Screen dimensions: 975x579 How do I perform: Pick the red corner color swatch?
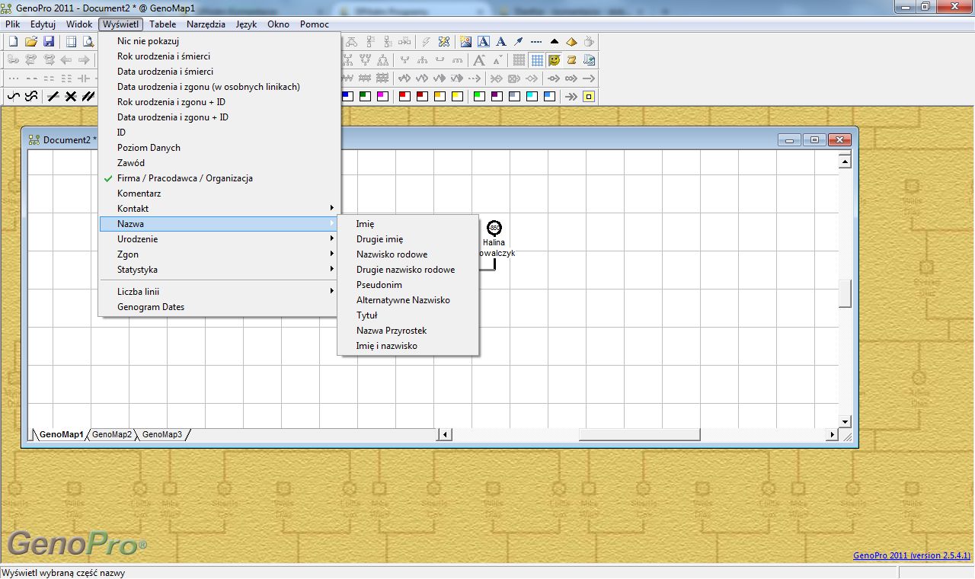pos(404,96)
